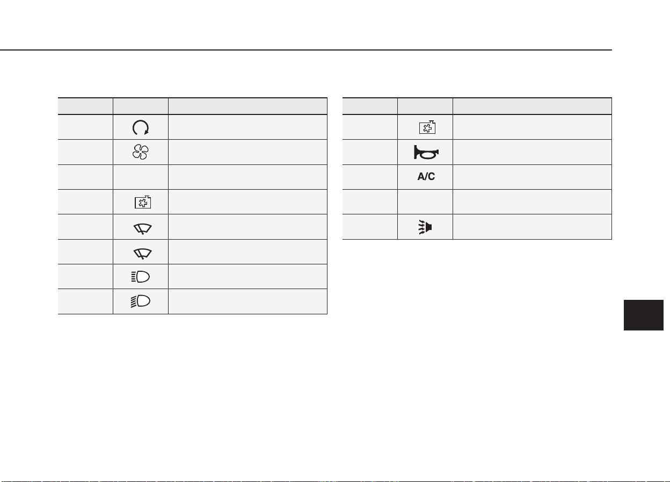Click the engine symbol in left table

(x=143, y=202)
